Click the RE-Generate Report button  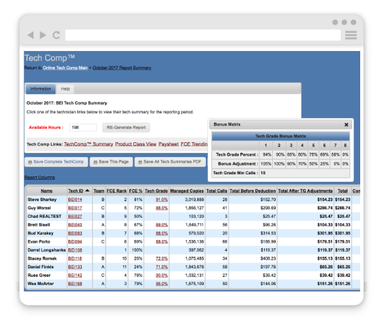click(126, 127)
